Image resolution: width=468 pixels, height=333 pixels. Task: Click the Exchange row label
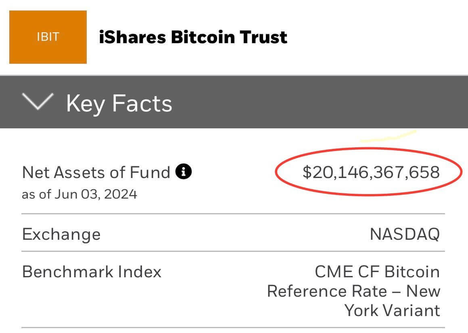pyautogui.click(x=61, y=234)
